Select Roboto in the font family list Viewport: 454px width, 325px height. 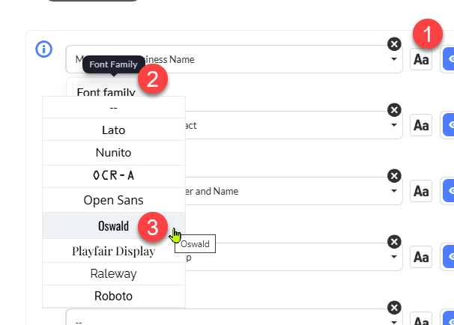point(114,296)
